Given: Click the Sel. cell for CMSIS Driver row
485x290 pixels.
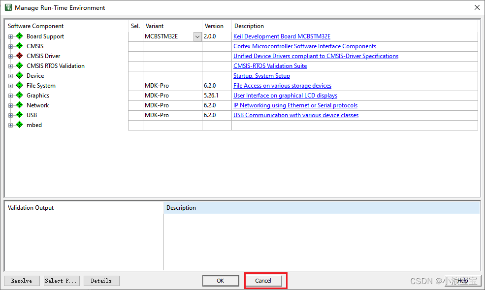Looking at the screenshot, I should point(135,56).
